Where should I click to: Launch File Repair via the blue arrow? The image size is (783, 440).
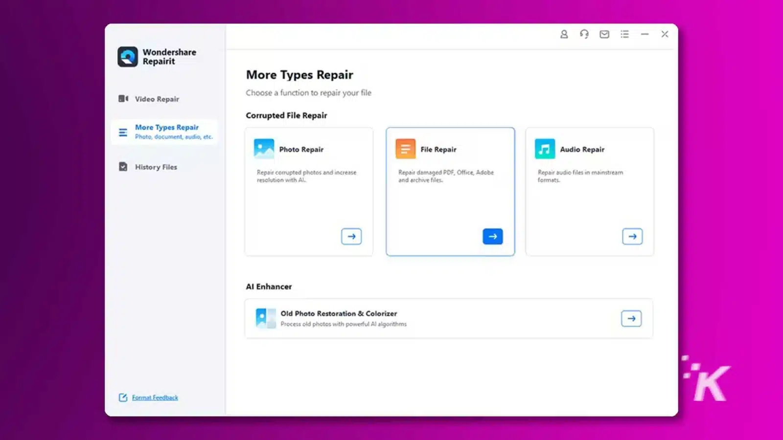pyautogui.click(x=492, y=236)
